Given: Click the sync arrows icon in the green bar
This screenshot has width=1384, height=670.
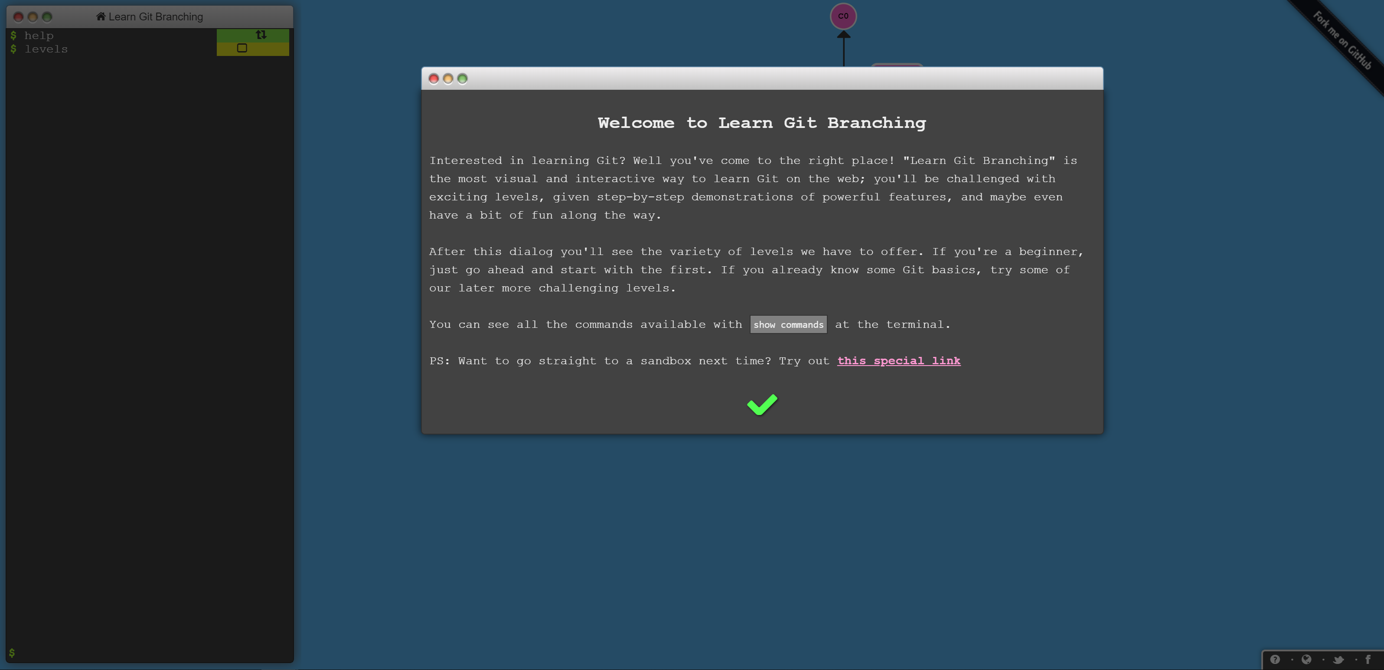Looking at the screenshot, I should [261, 34].
